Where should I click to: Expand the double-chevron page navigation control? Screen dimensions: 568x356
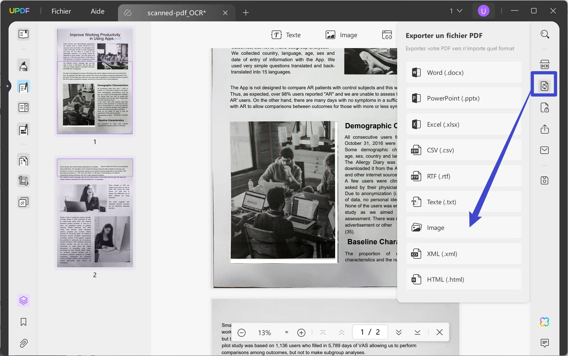point(399,332)
